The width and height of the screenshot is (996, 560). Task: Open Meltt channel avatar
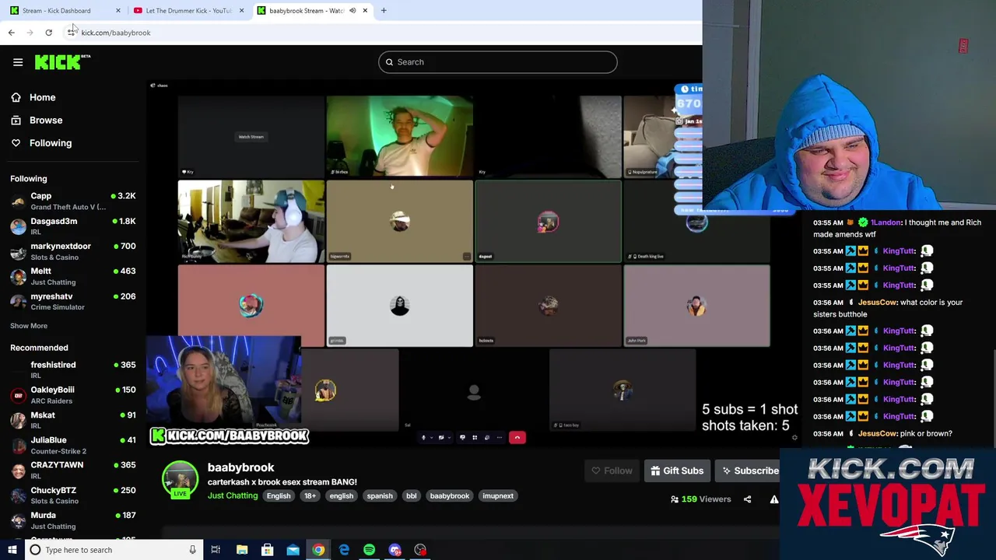[18, 276]
